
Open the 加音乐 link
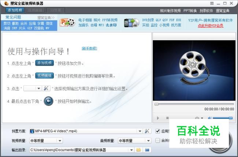tap(83, 25)
